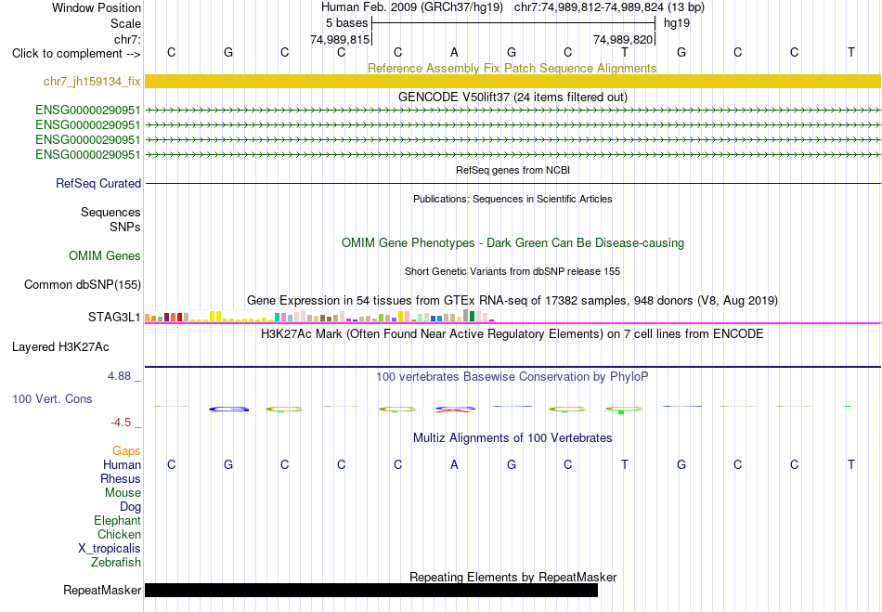Open the chr7_jh159134_fix track label
Image resolution: width=882 pixels, height=612 pixels.
(92, 81)
